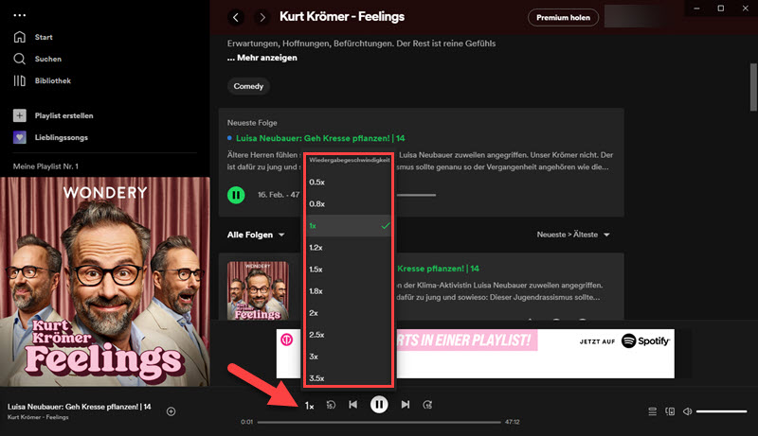Open the three-dot menu in sidebar

pos(20,15)
